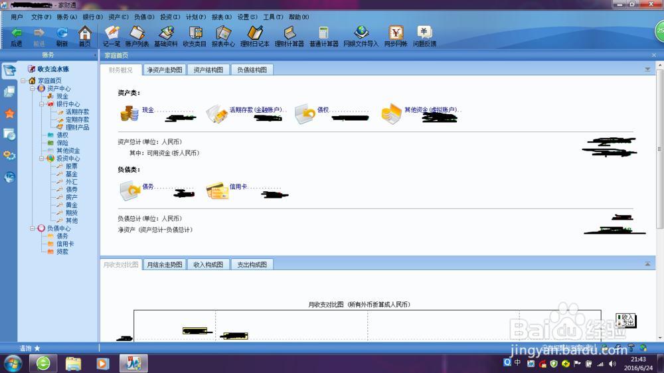Record an entry with 记一笔

pos(112,37)
